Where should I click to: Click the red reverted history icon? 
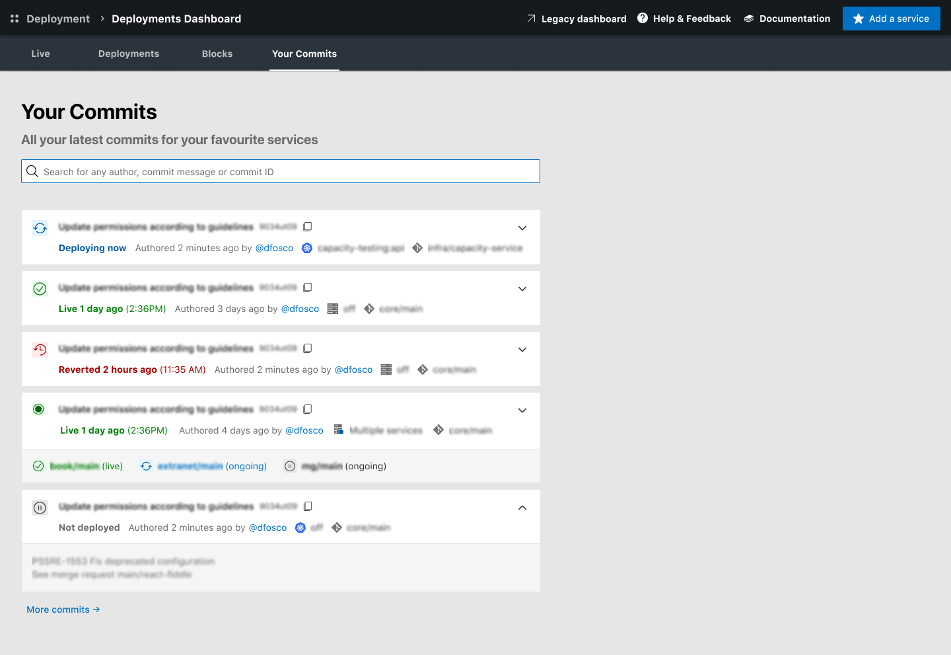click(40, 349)
